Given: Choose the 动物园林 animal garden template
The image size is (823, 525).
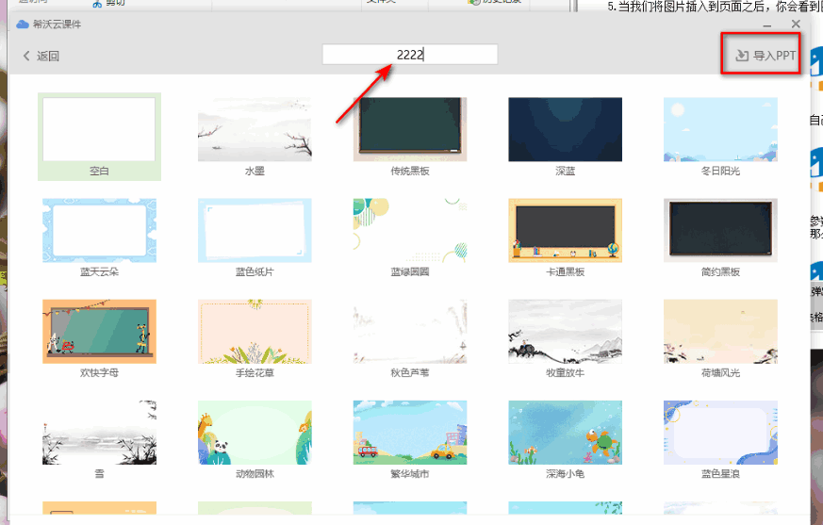Looking at the screenshot, I should 255,433.
